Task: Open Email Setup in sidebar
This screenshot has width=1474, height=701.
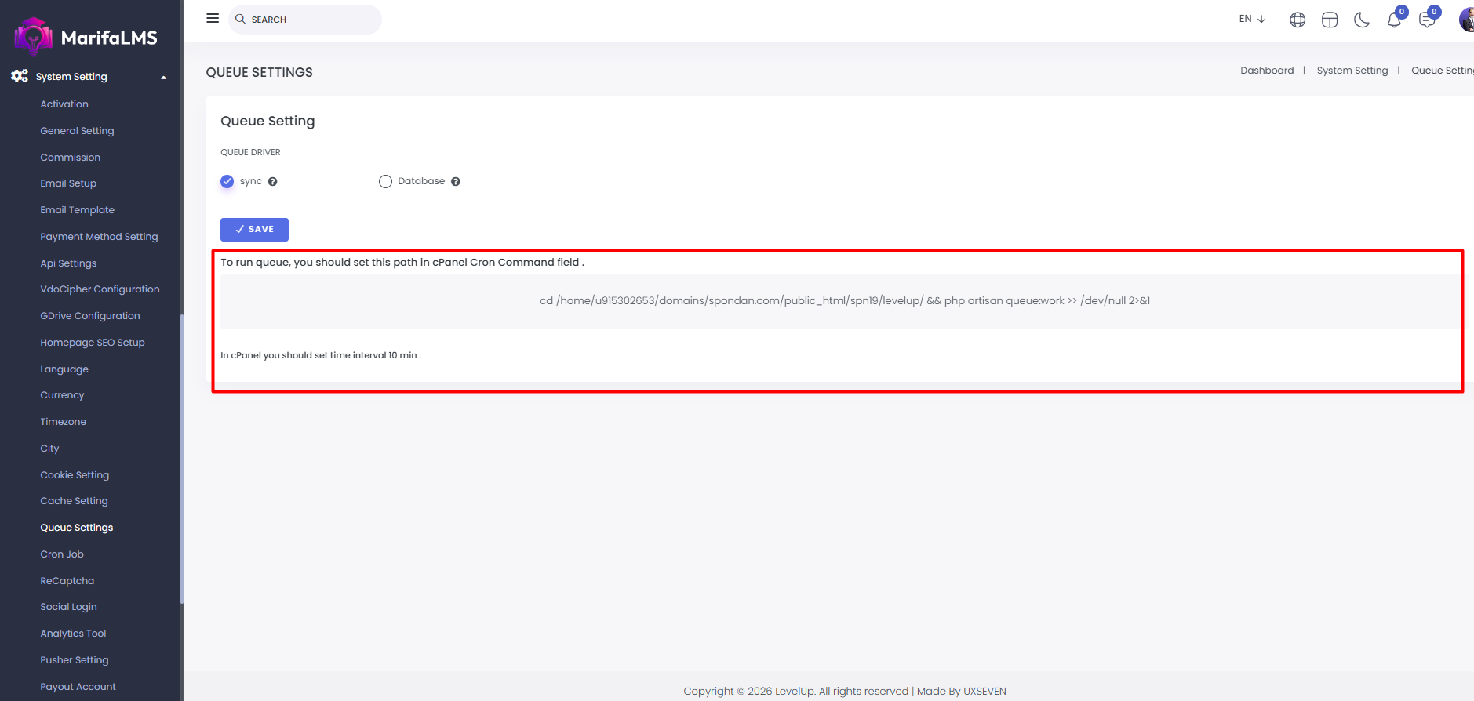Action: (68, 183)
